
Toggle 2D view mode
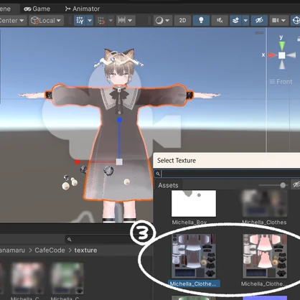click(x=182, y=21)
